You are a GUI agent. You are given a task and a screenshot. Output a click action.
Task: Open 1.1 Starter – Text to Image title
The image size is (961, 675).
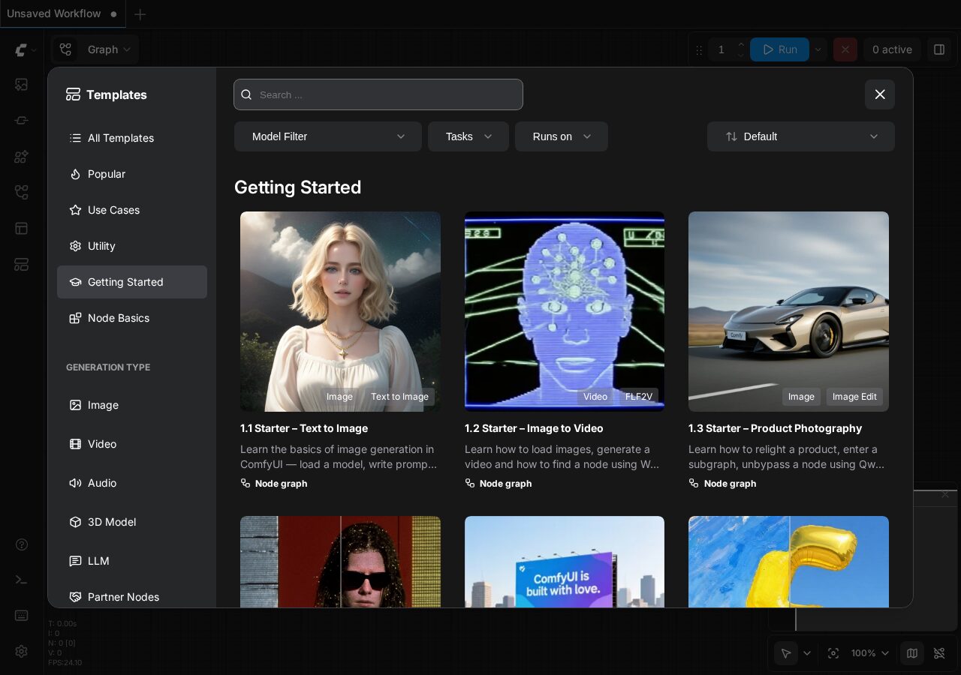304,428
